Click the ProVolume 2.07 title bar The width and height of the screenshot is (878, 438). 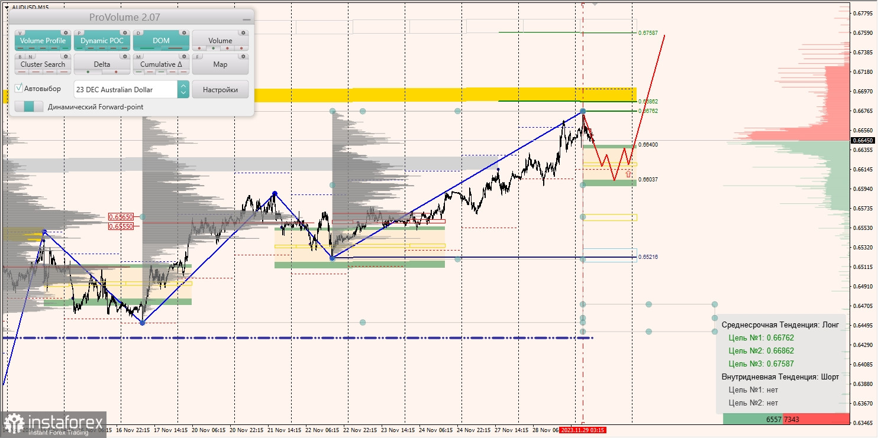click(131, 18)
